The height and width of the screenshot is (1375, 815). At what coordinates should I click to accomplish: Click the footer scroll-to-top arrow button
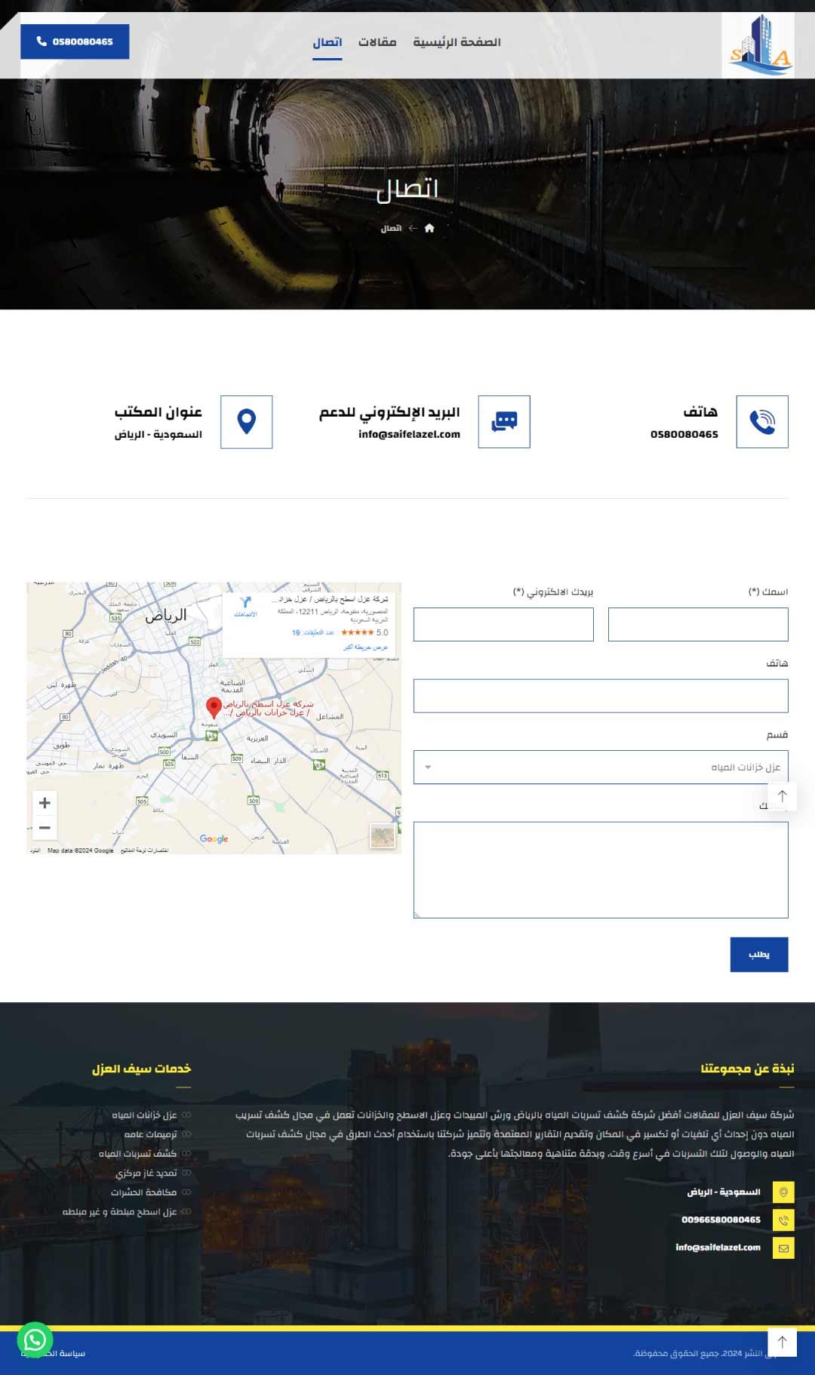pos(782,1342)
